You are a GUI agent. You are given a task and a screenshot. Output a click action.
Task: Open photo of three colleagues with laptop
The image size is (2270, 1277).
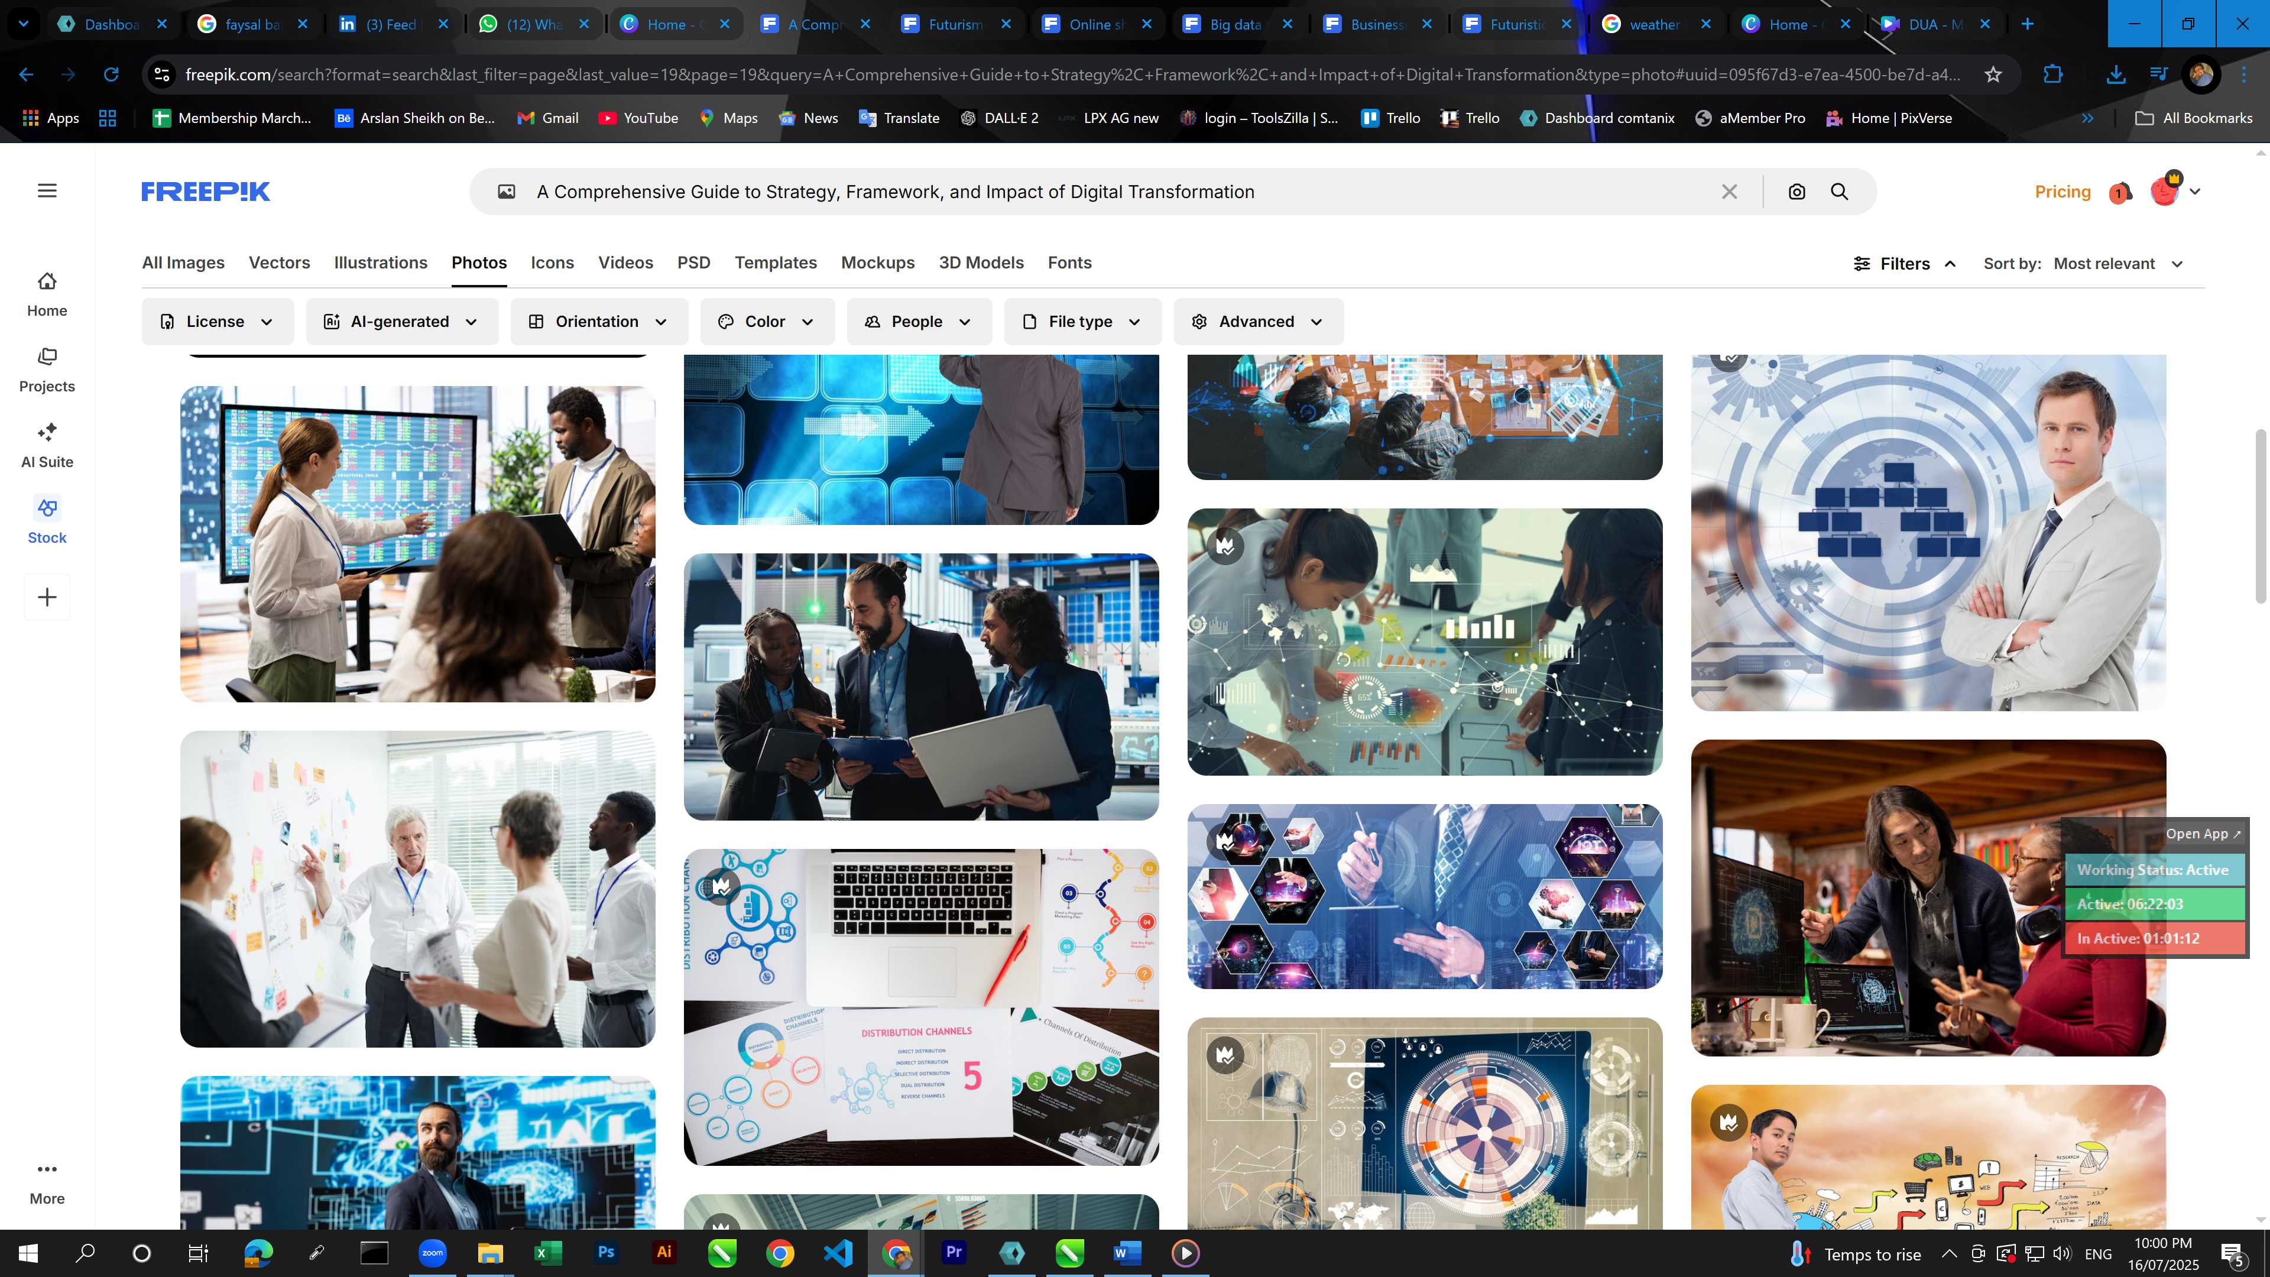click(921, 686)
